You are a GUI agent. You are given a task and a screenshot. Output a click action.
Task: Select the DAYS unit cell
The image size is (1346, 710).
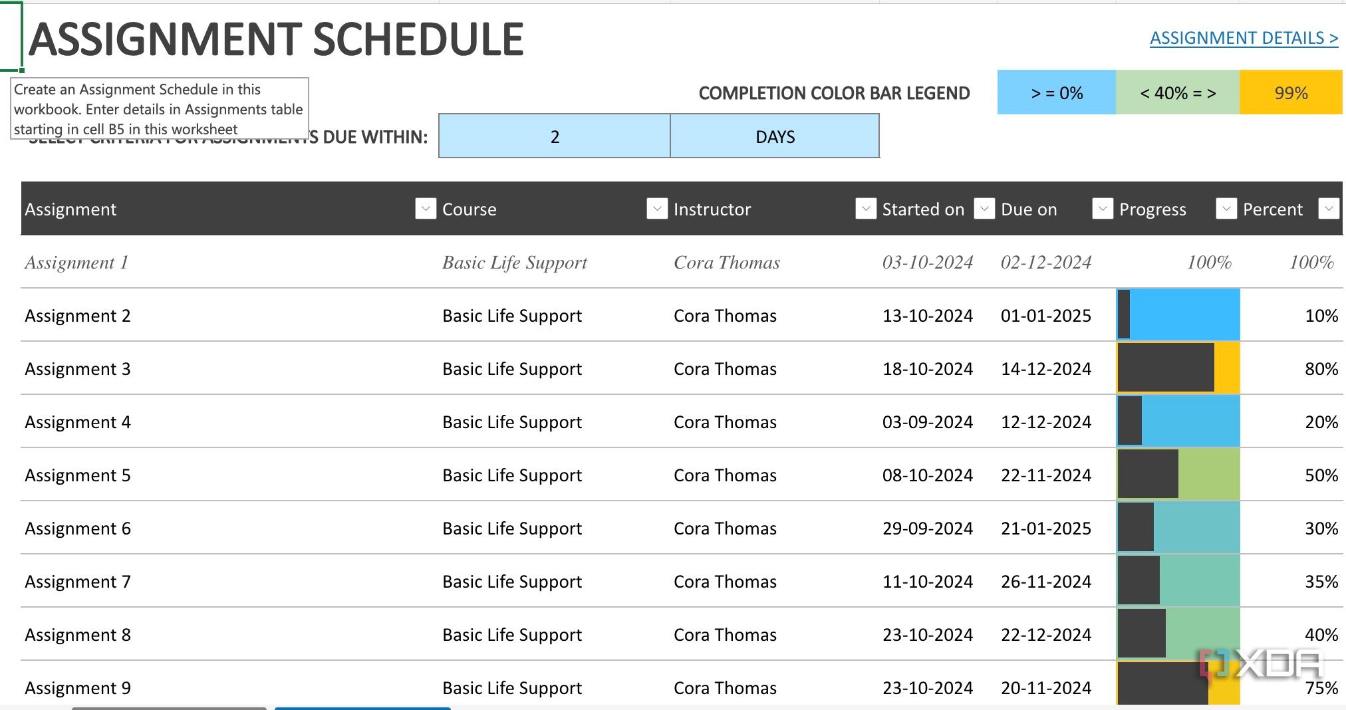(x=775, y=137)
